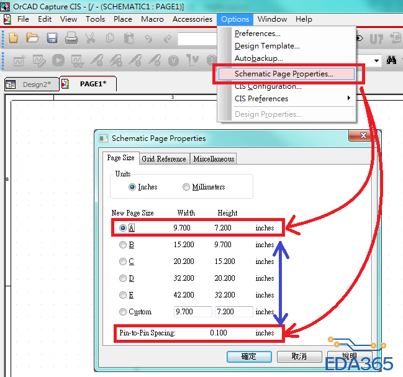Screen dimensions: 403x377
Task: Click the Back annotate document icon
Action: [396, 39]
